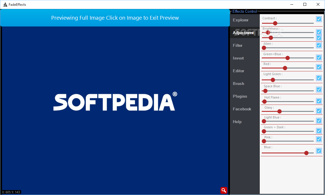Open the Facebook section

pos(242,109)
